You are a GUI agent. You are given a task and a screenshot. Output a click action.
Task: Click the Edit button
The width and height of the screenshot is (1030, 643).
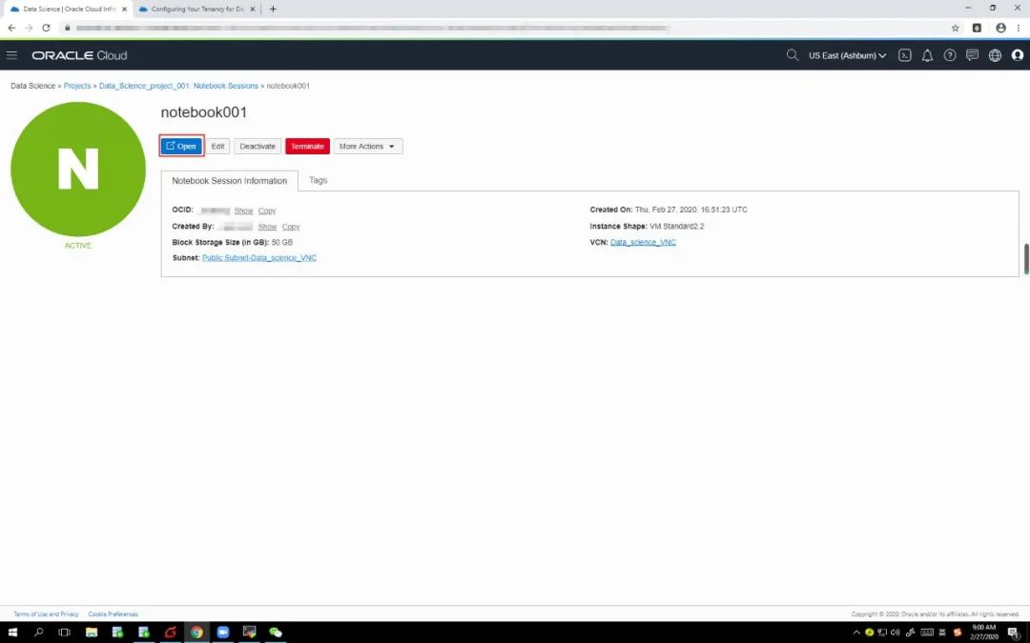(217, 147)
